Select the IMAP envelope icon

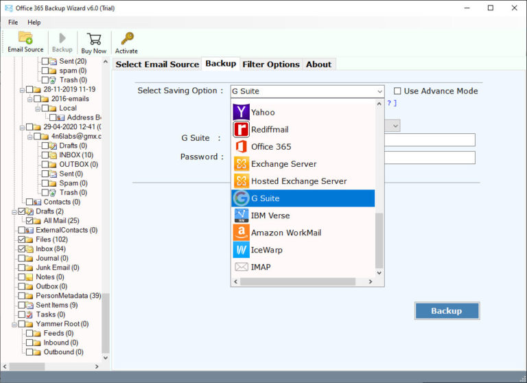(241, 267)
